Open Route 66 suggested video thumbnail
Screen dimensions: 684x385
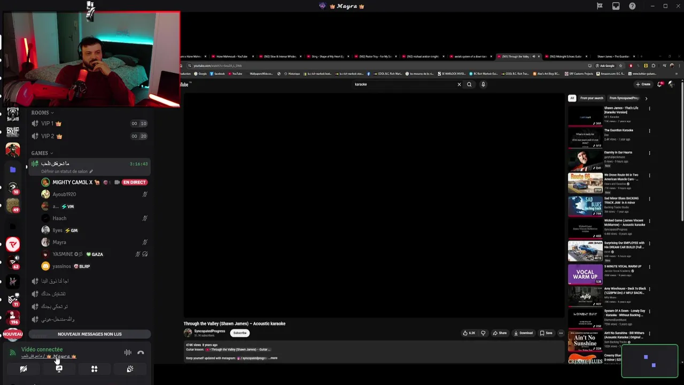point(585,183)
